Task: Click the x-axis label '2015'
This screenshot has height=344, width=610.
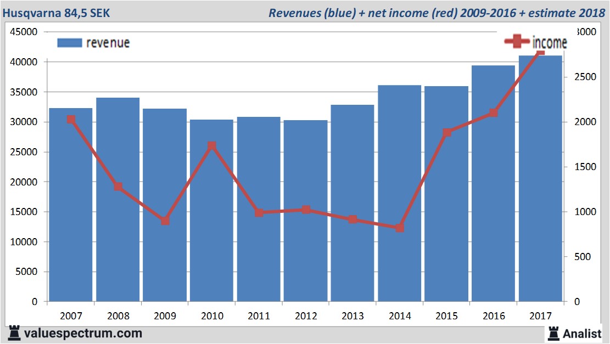Action: pos(446,316)
